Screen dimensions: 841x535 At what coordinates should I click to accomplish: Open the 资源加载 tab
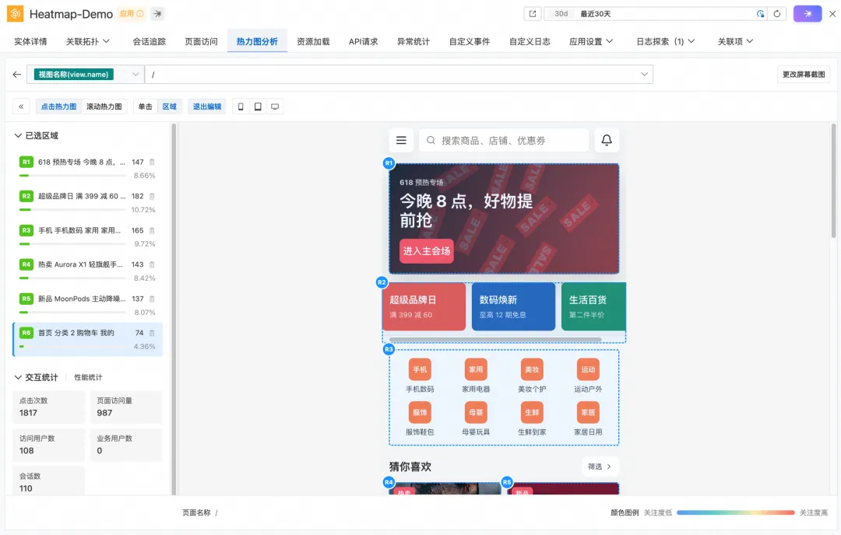313,41
